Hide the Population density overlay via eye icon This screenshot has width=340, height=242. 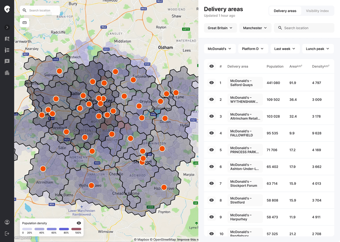tap(78, 223)
